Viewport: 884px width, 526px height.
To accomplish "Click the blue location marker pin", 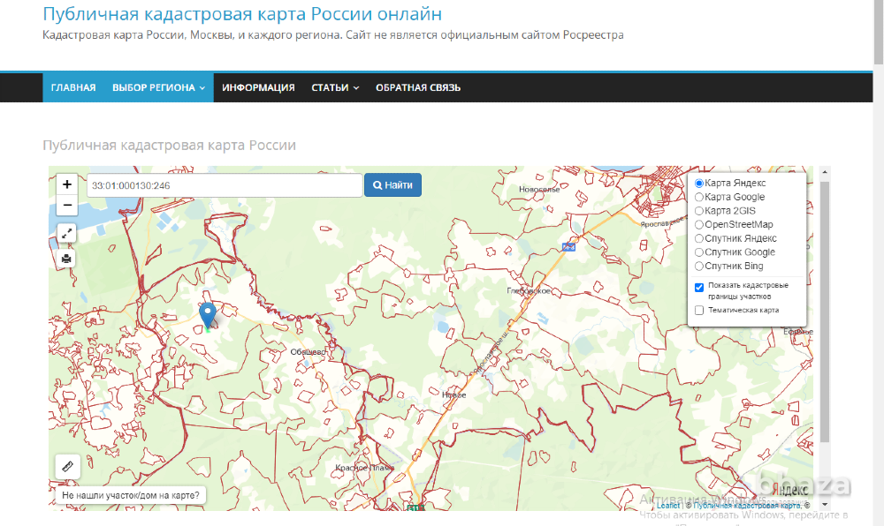I will pyautogui.click(x=208, y=313).
